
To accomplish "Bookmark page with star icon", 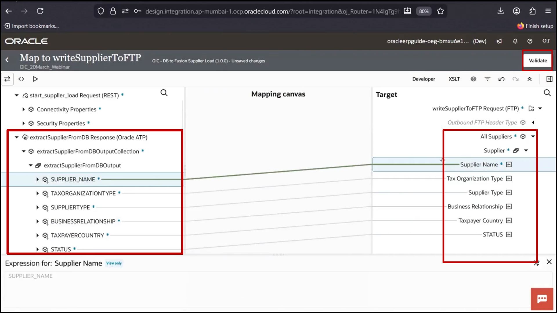I will 440,11.
